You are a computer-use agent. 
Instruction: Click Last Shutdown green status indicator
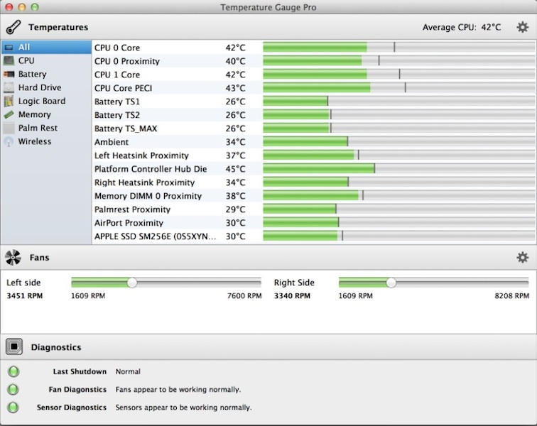(x=13, y=371)
